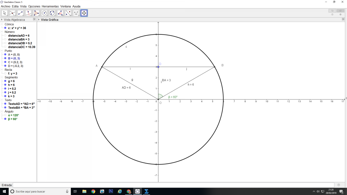
Task: Choose the Perpendicular line tool
Action: (28, 13)
